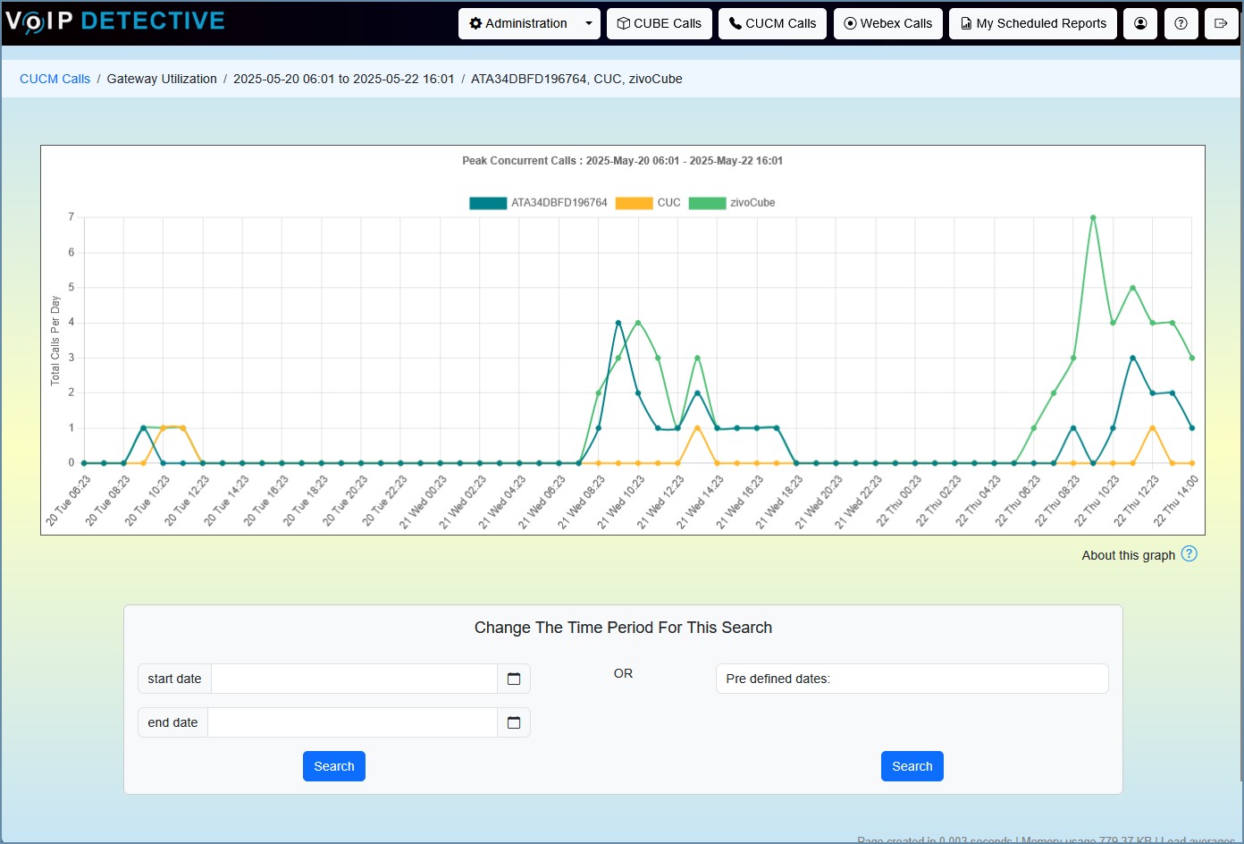This screenshot has height=844, width=1244.
Task: Open the user account profile icon
Action: pos(1140,23)
